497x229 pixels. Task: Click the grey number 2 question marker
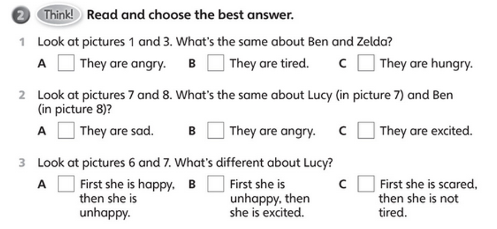[x=21, y=95]
